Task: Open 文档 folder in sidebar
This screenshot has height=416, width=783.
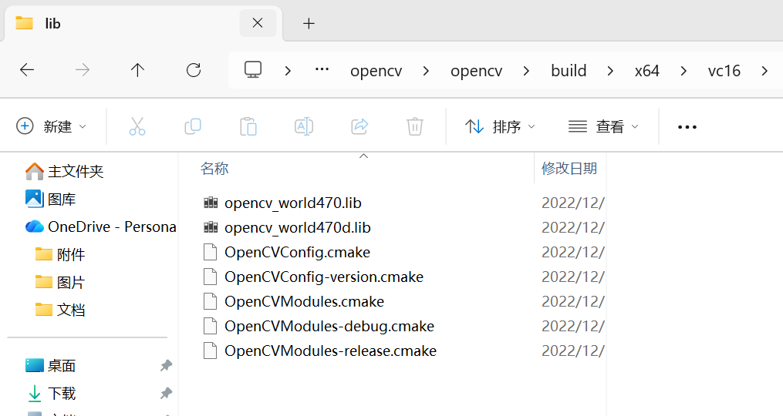Action: 60,310
